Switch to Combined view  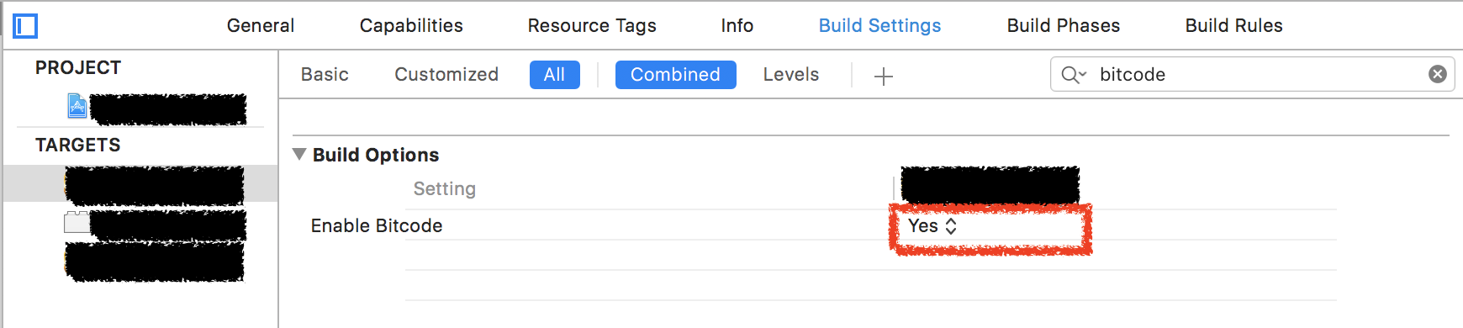675,75
